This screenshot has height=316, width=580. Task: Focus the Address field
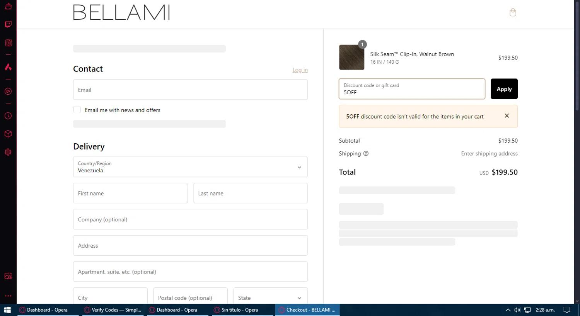pyautogui.click(x=190, y=245)
